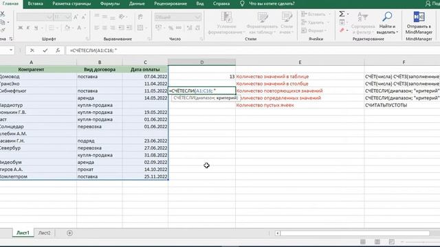Cancel formula entry with the X icon
Image resolution: width=440 pixels, height=247 pixels.
(x=32, y=50)
